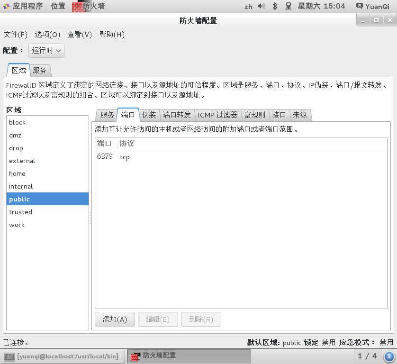Viewport: 397px width, 364px height.
Task: Open the 应用程序 applications menu
Action: [23, 6]
